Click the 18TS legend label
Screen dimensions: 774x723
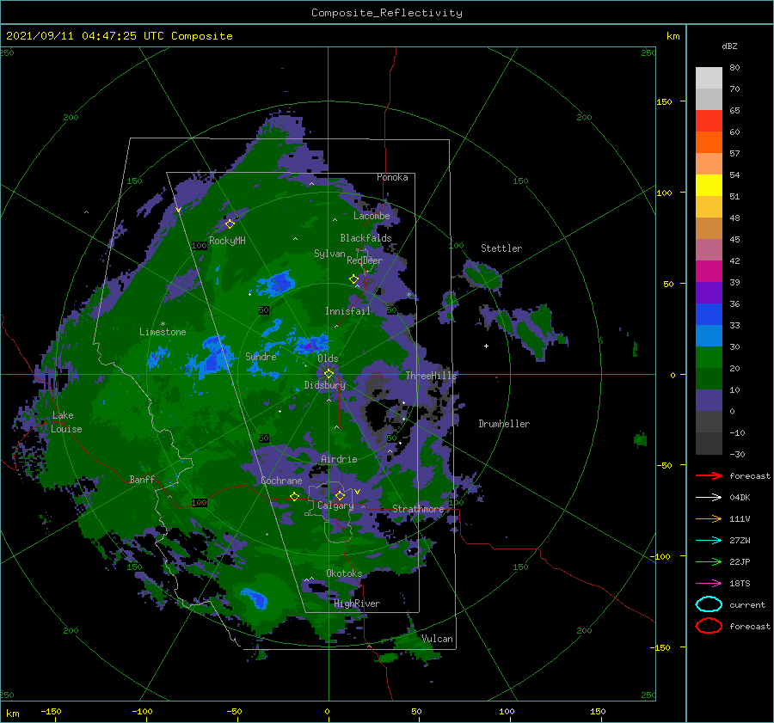[x=740, y=584]
